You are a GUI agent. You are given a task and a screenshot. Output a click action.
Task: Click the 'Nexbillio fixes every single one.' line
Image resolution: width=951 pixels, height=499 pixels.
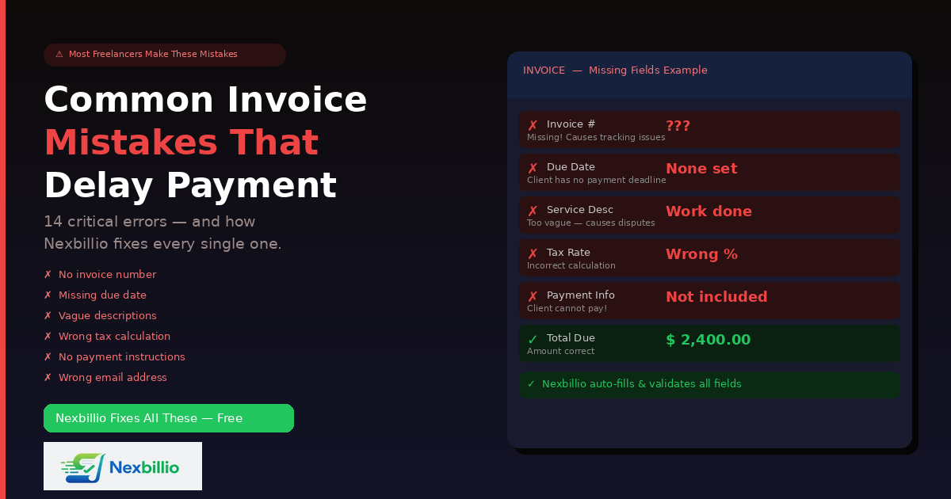coord(162,244)
